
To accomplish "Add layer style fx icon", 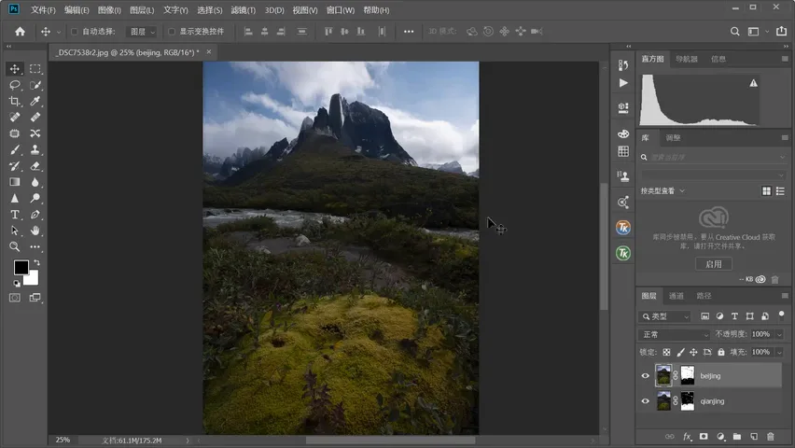I will pyautogui.click(x=687, y=436).
